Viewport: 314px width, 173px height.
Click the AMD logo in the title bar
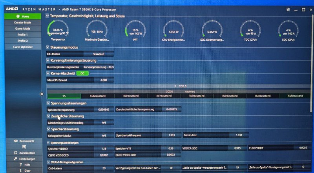click(x=12, y=9)
